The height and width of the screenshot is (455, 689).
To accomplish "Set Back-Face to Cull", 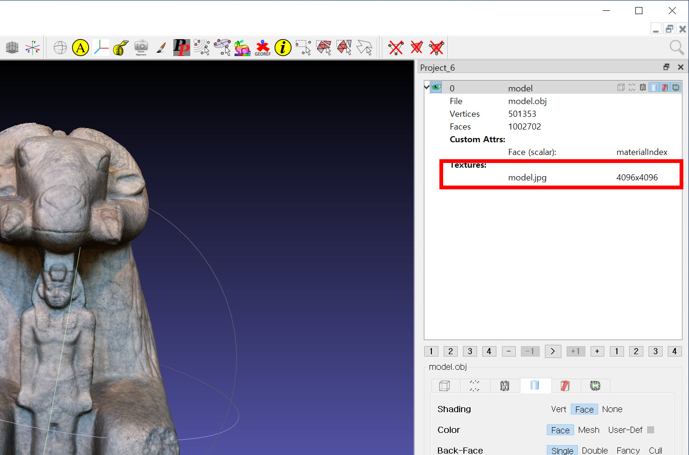I will (656, 451).
